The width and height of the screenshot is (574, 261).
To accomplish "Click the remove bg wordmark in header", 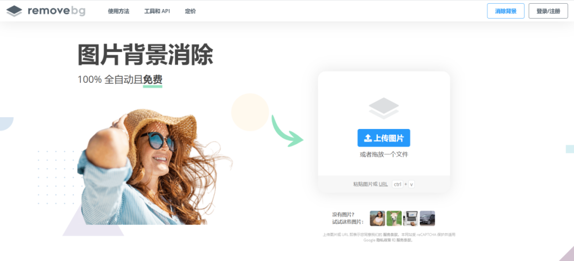I will [56, 11].
